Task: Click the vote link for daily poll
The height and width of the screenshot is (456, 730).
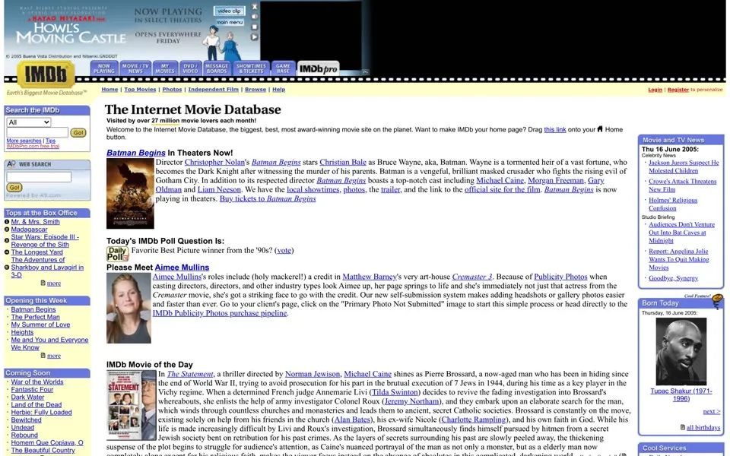Action: pyautogui.click(x=284, y=250)
